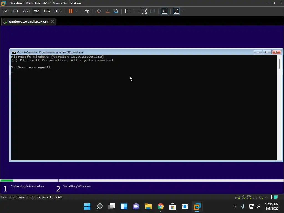
Task: Click the microphone tray icon
Action: (243, 206)
